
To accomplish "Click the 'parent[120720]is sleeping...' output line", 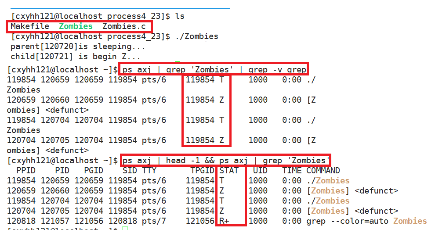I will coord(78,47).
